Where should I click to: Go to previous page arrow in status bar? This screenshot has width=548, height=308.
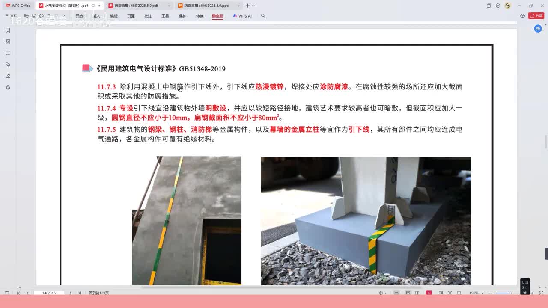[27, 293]
